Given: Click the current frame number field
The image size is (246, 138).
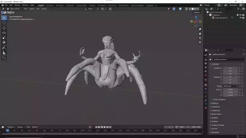Looking at the screenshot, I should click(x=169, y=127).
